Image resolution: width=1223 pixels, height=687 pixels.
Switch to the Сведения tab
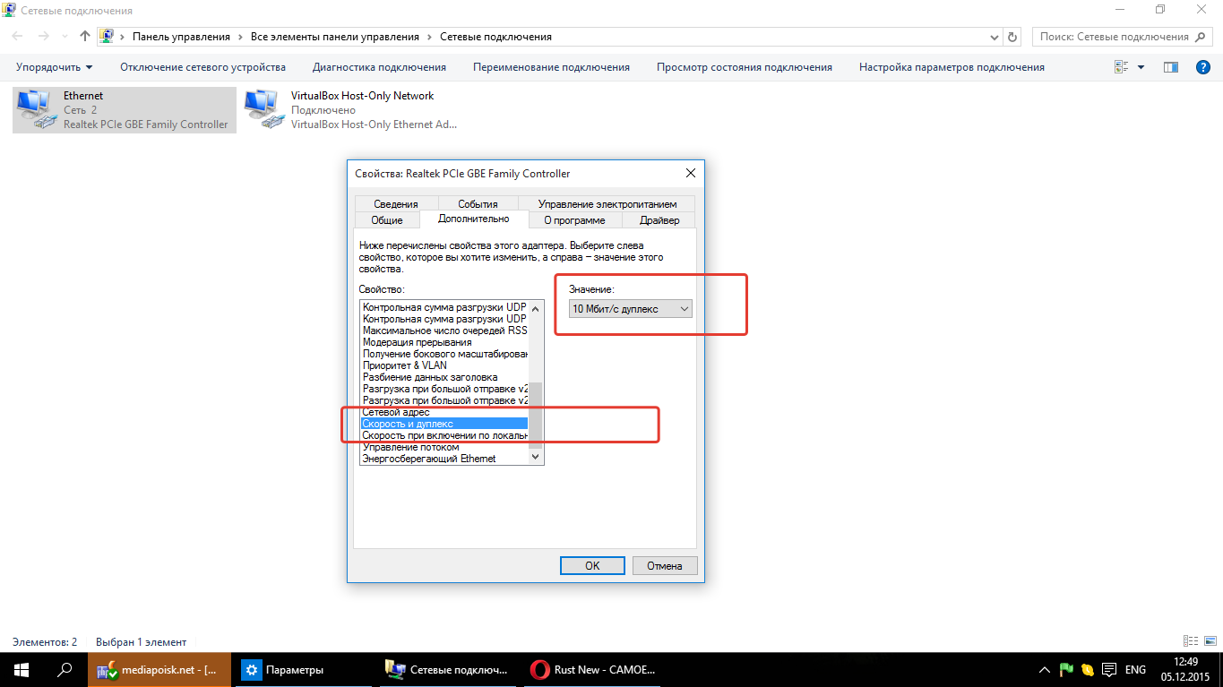click(396, 204)
